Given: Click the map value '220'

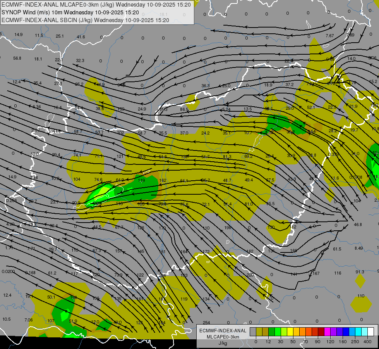Looking at the screenshot, I should click(x=250, y=275).
